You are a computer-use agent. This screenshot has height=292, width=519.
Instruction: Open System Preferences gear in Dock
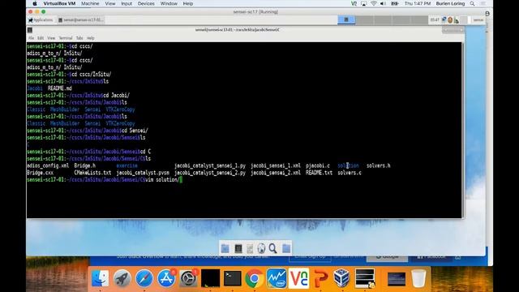pyautogui.click(x=188, y=278)
